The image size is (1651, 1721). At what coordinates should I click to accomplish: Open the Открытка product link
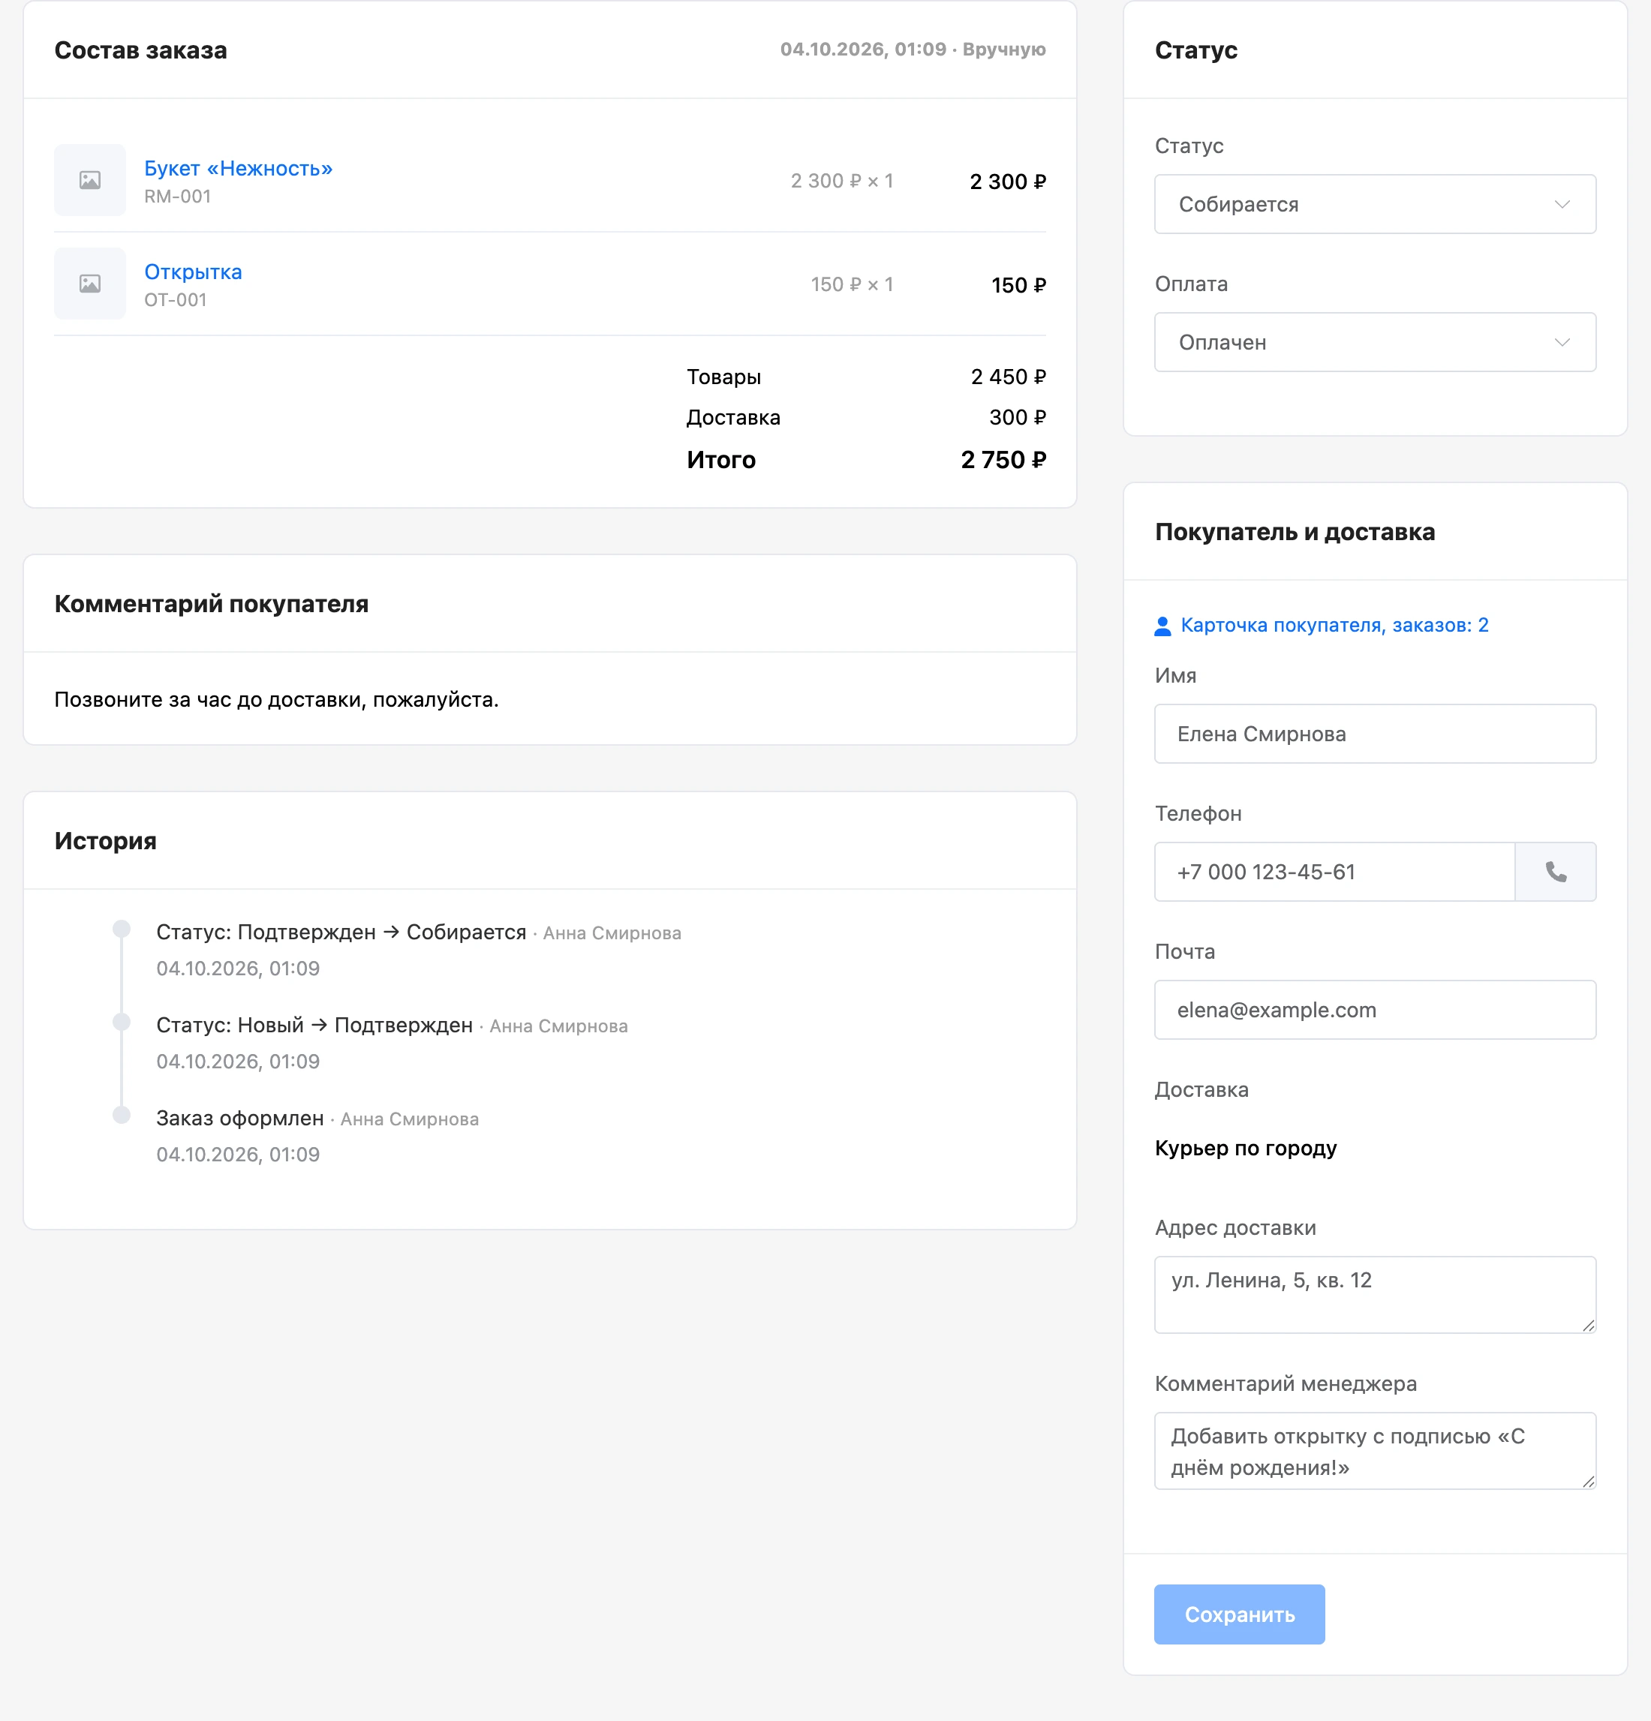click(x=193, y=272)
